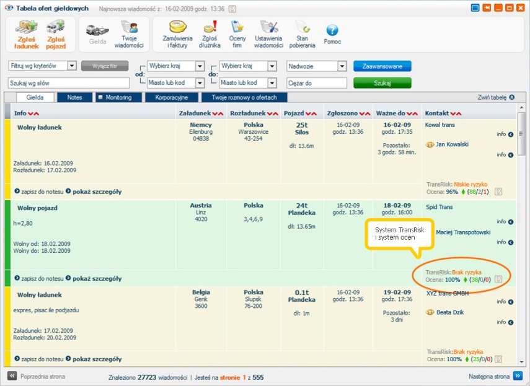Open Zamówienia i faktury
This screenshot has width=530, height=386.
click(x=177, y=35)
